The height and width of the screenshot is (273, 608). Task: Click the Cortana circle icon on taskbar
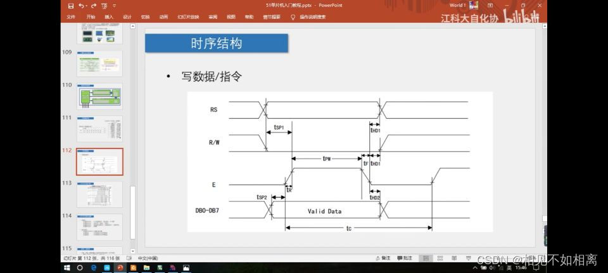pyautogui.click(x=80, y=267)
